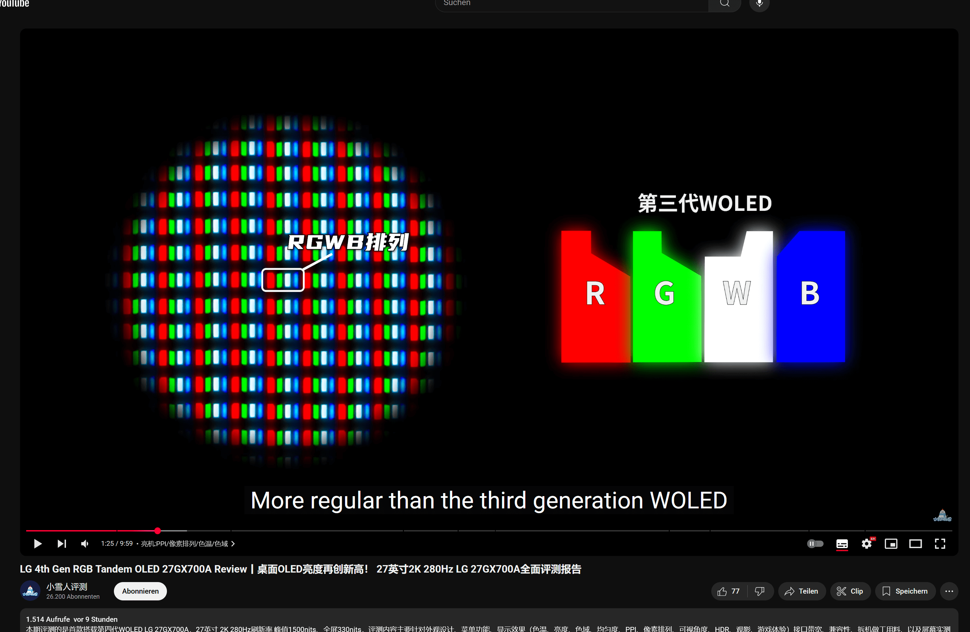Image resolution: width=970 pixels, height=632 pixels.
Task: Mute the video volume
Action: tap(85, 544)
